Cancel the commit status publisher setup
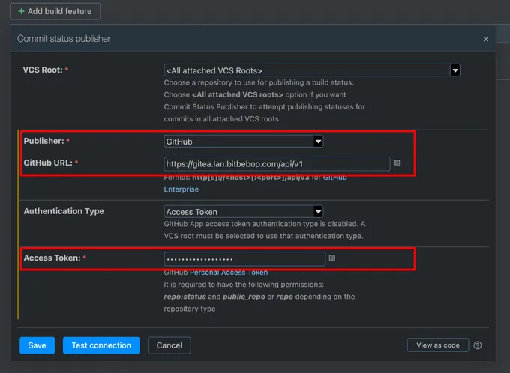The height and width of the screenshot is (373, 510). point(169,345)
